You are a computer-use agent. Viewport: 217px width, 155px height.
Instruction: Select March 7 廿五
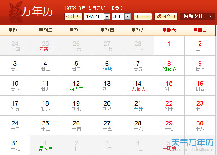point(138,66)
